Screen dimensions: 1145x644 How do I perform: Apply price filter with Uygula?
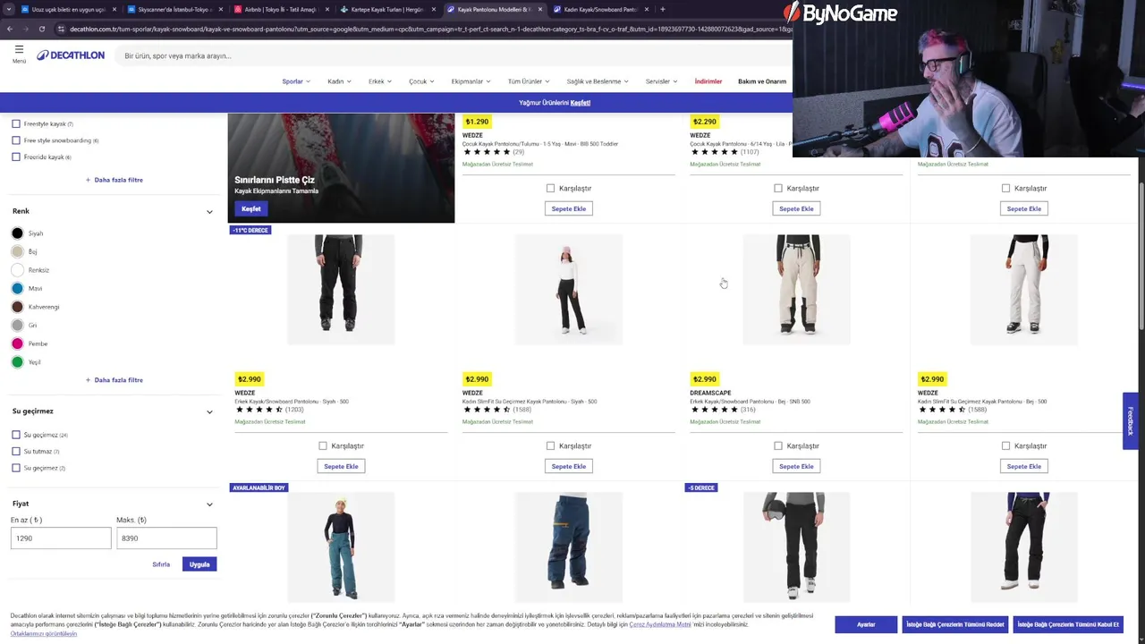pyautogui.click(x=199, y=564)
